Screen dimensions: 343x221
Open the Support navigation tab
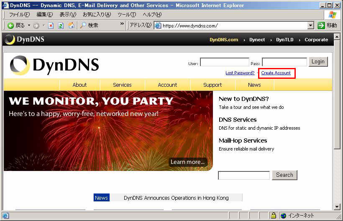point(212,85)
